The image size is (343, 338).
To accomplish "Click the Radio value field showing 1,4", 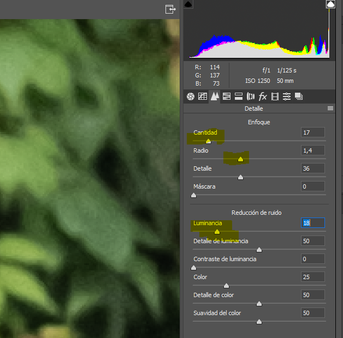I will coord(313,150).
